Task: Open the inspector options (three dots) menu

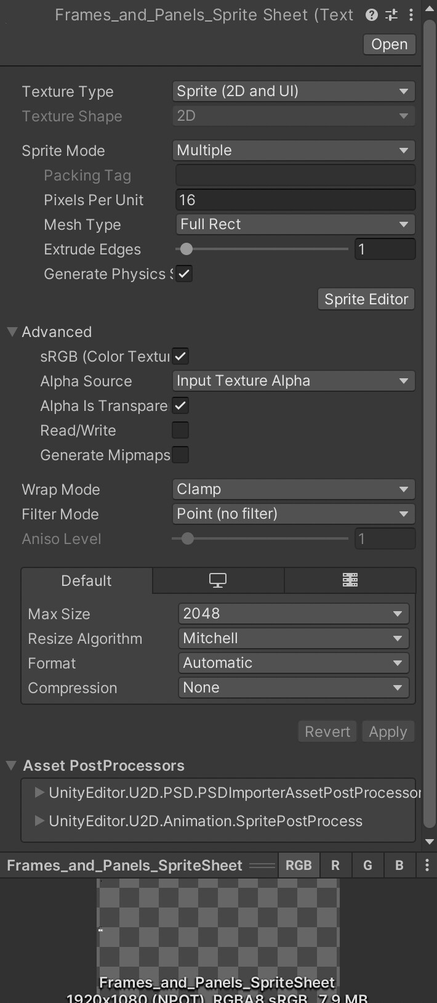Action: (x=411, y=15)
